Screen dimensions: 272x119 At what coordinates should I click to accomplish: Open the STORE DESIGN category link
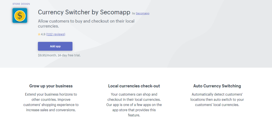coord(21,4)
